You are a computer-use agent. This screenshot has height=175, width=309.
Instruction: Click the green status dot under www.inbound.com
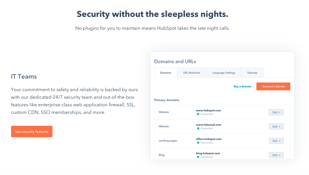198,128
